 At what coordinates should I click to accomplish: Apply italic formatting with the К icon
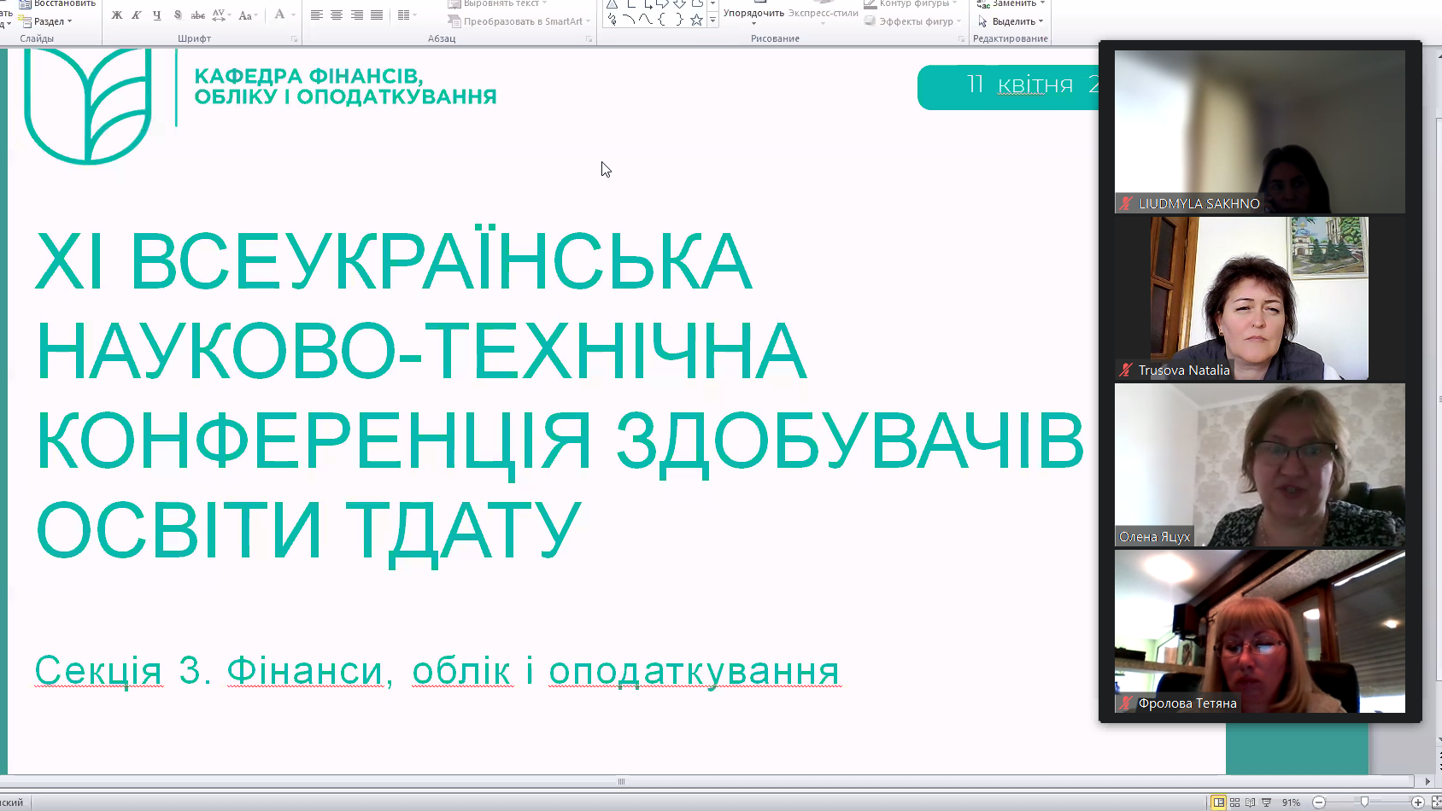pos(137,15)
